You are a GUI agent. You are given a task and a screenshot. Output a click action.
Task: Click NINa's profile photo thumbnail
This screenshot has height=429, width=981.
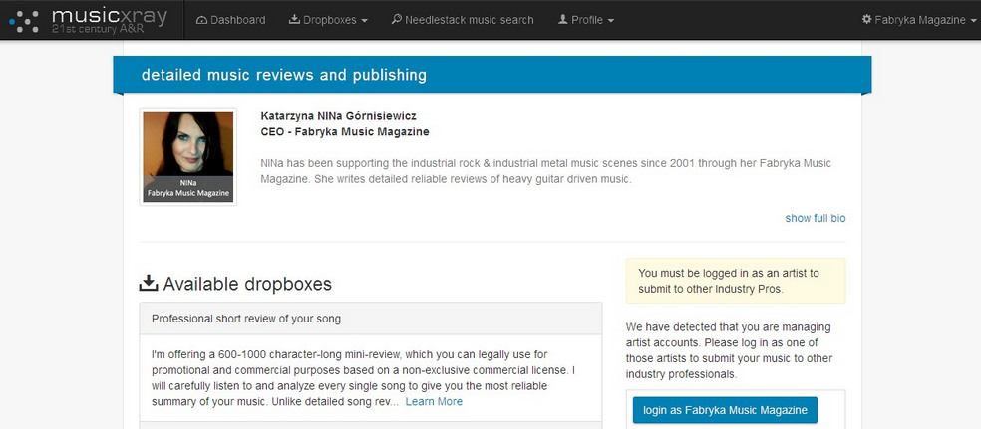click(x=188, y=157)
